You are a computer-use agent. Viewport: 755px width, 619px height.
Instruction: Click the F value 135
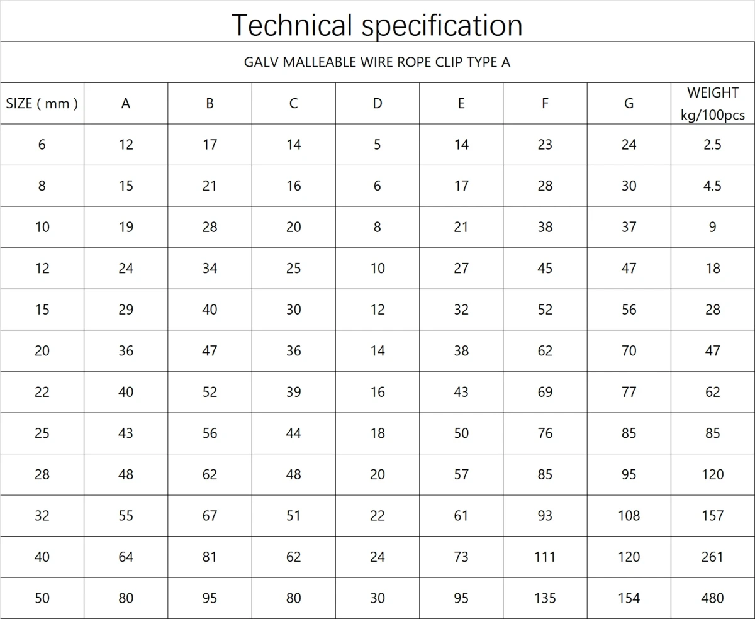pos(545,598)
